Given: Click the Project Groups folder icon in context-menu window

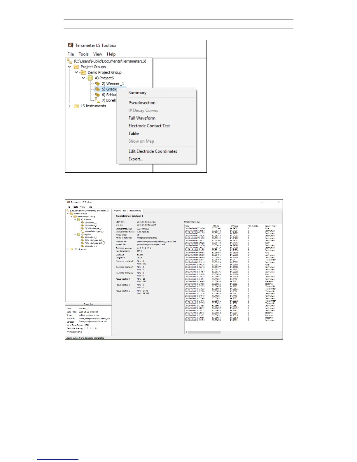Looking at the screenshot, I should 76,67.
